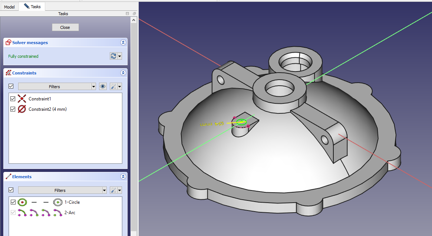The image size is (432, 236).
Task: Toggle the 1-Circle element checkbox
Action: tap(13, 202)
